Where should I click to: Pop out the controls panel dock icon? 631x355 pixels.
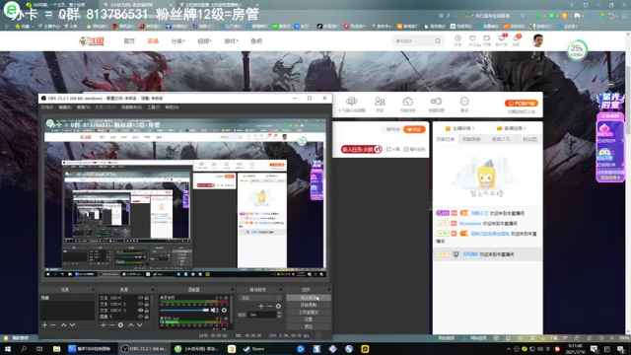[x=328, y=289]
